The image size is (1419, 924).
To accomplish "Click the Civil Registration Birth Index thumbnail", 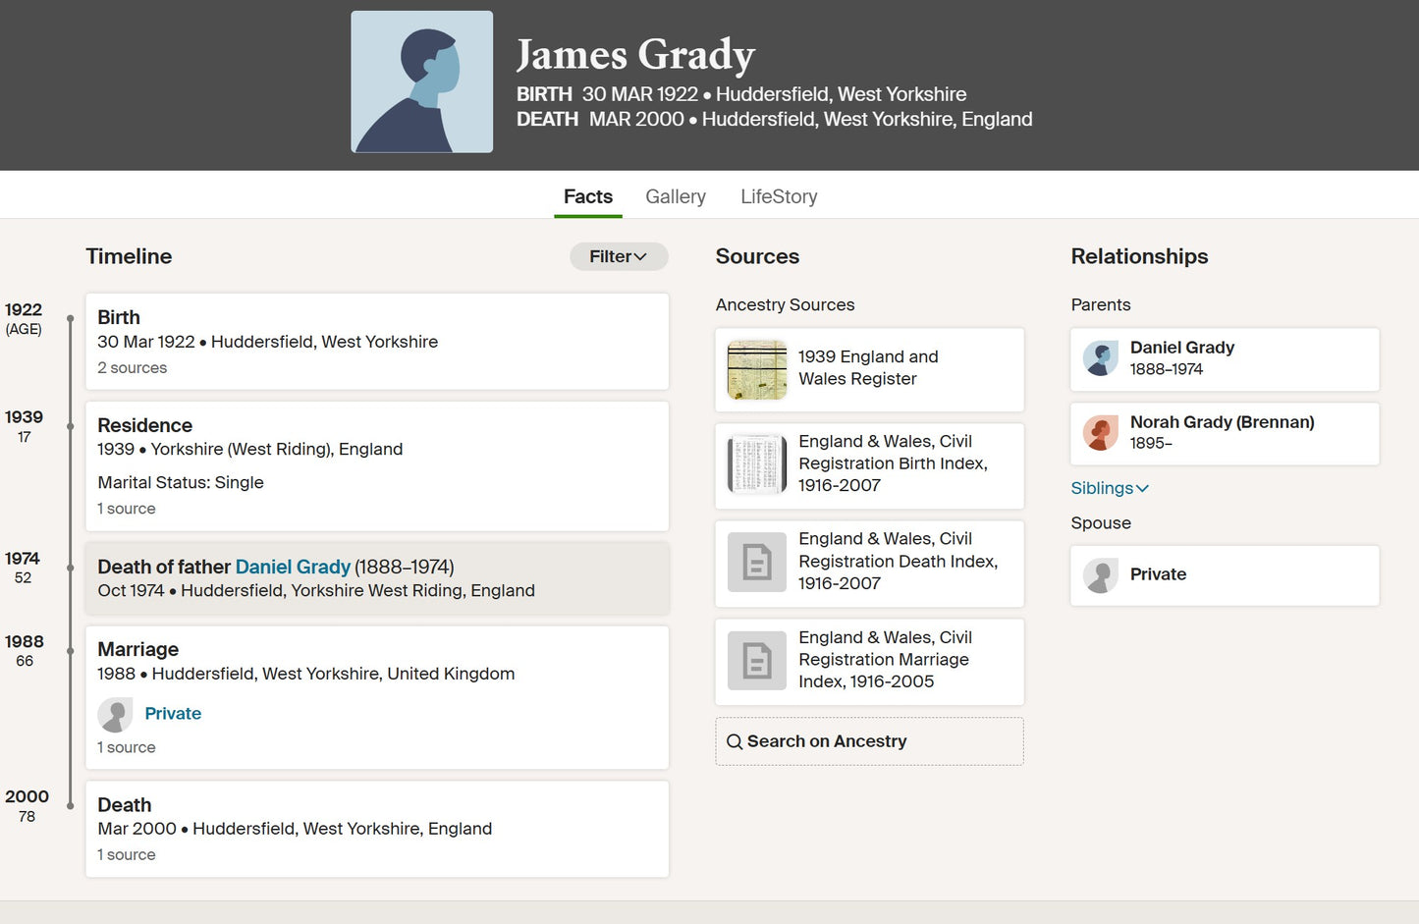I will click(x=757, y=463).
